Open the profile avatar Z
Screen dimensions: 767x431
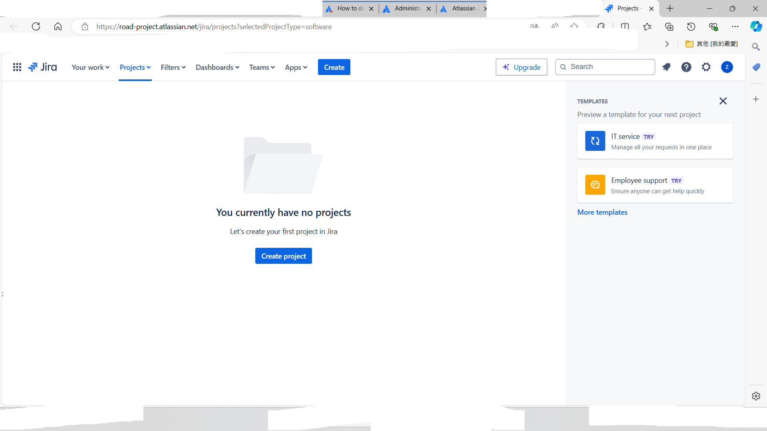[727, 67]
